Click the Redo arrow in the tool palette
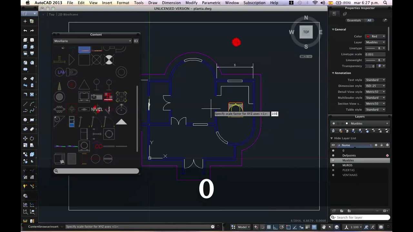Image resolution: width=413 pixels, height=232 pixels. [32, 31]
